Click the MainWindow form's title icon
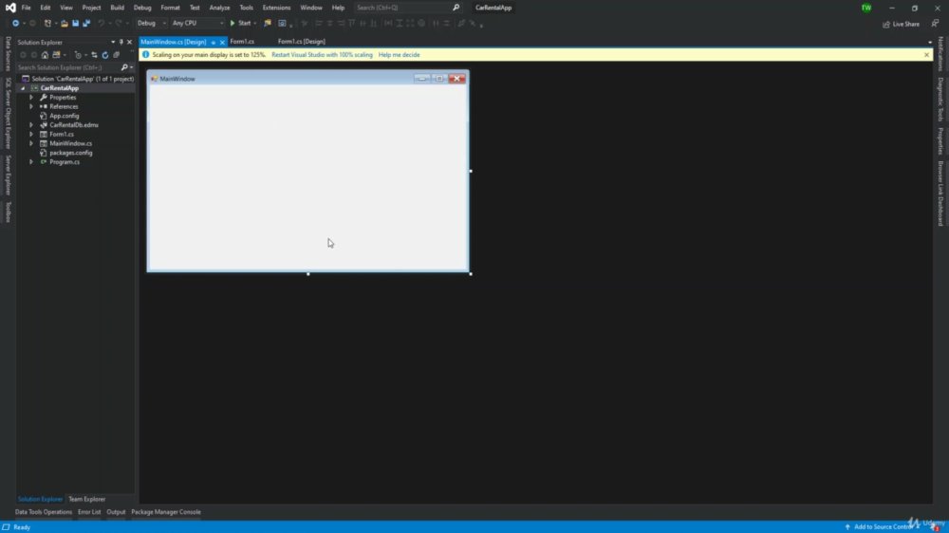 (x=155, y=79)
